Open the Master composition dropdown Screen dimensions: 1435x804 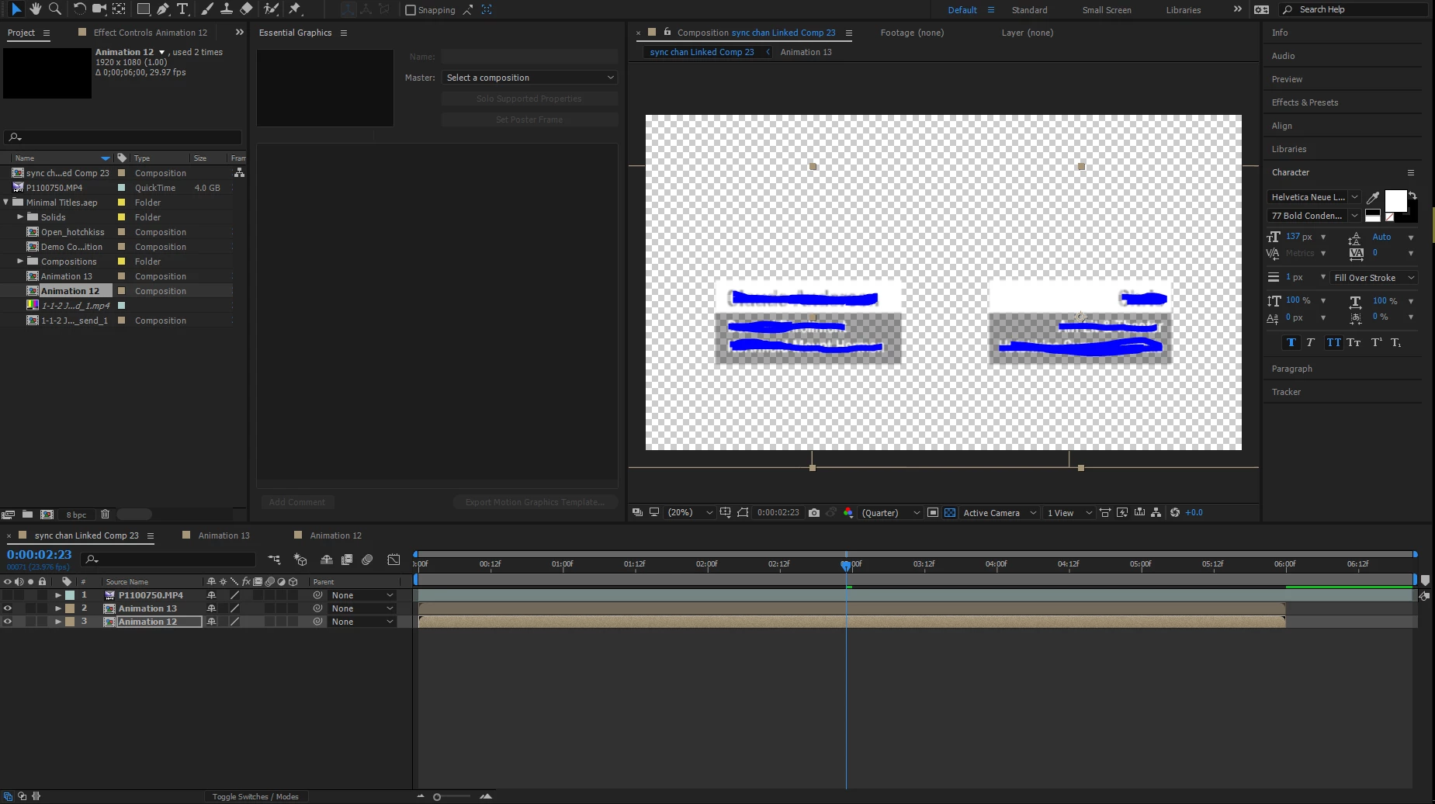tap(530, 78)
